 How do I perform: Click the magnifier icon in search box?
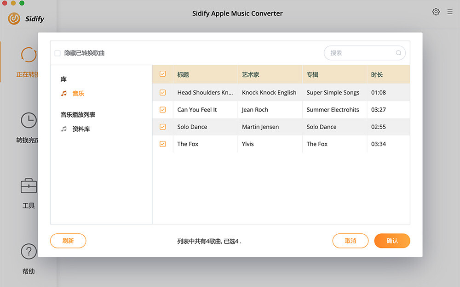pos(398,53)
